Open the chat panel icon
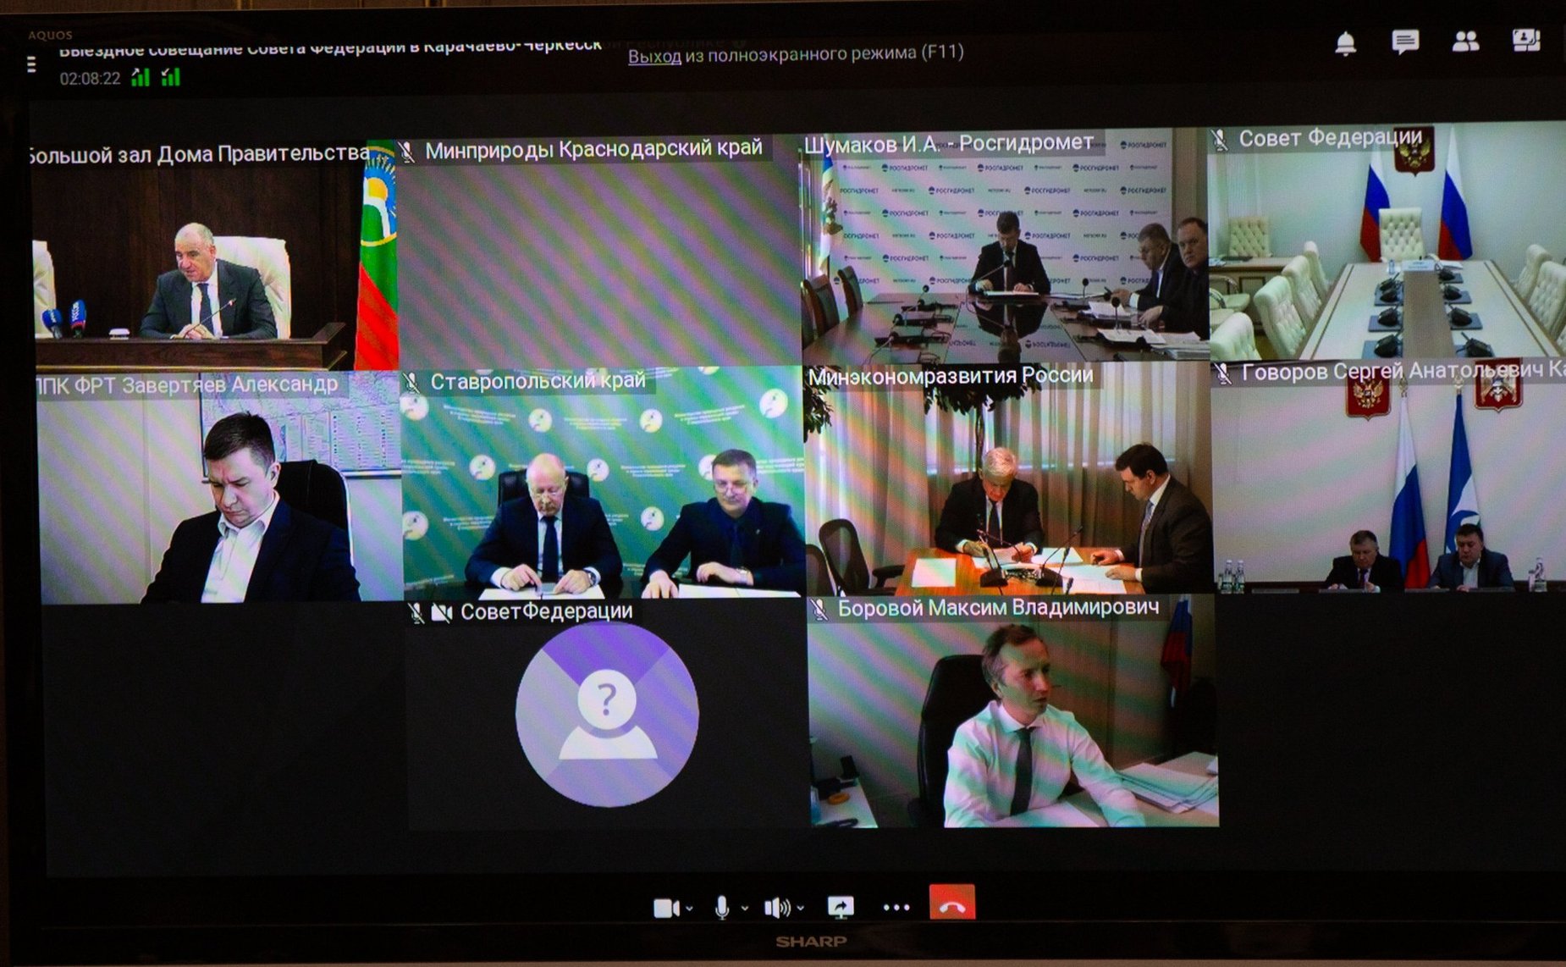Viewport: 1566px width, 967px height. (1405, 41)
